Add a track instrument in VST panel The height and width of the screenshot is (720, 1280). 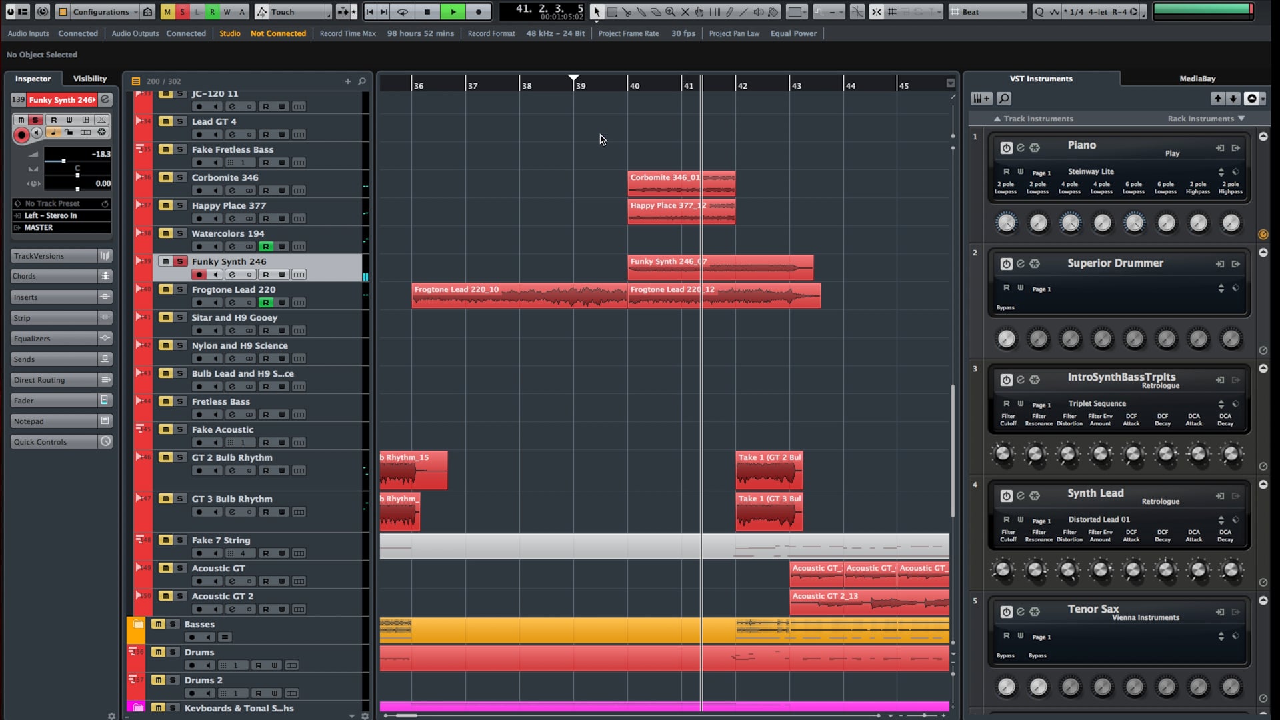coord(981,99)
